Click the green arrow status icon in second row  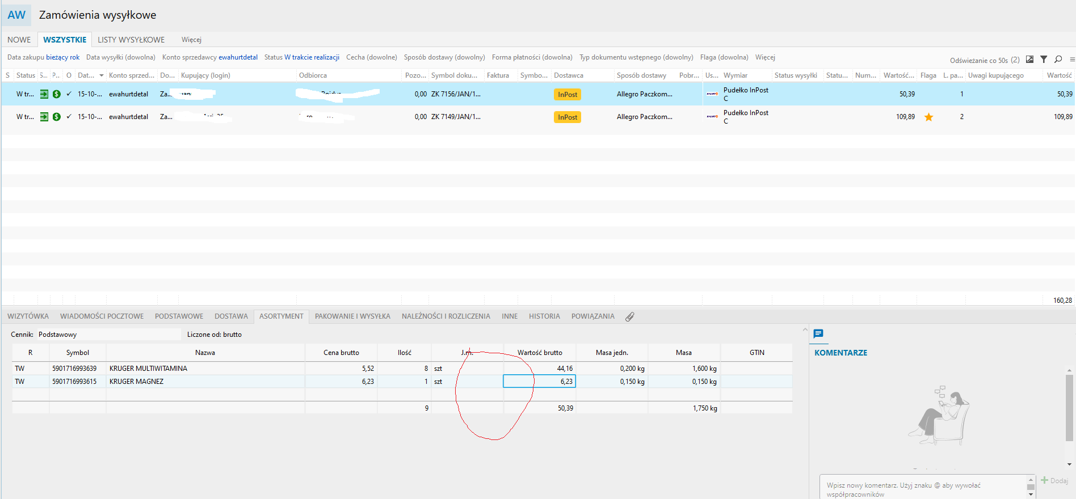pos(44,117)
